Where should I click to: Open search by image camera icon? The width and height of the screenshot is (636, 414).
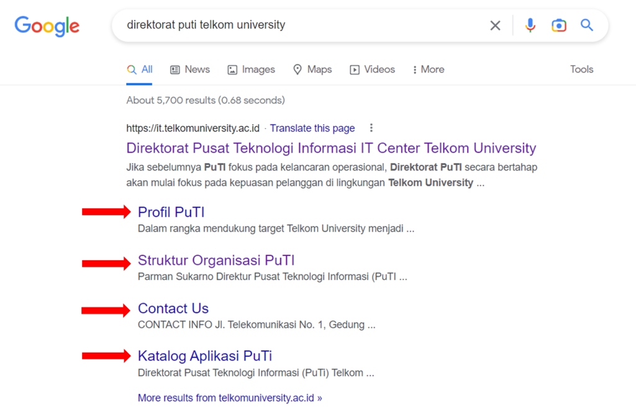tap(558, 25)
